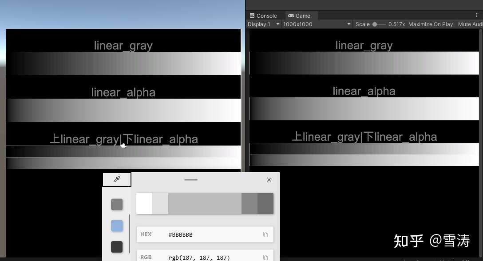The image size is (483, 261).
Task: Select the blue color swatch
Action: tap(116, 226)
